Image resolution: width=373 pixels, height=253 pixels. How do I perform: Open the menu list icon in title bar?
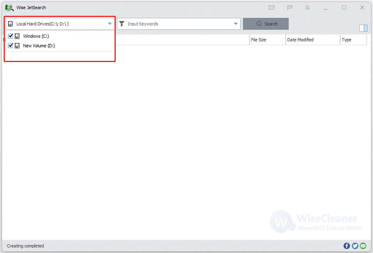[307, 7]
